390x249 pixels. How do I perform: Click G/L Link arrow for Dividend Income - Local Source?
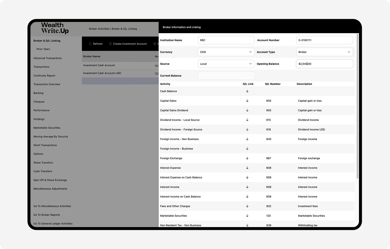[247, 120]
